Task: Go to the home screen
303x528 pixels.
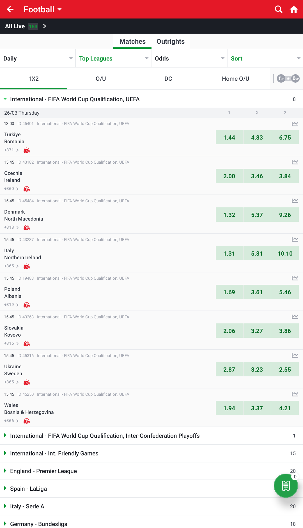Action: coord(293,9)
